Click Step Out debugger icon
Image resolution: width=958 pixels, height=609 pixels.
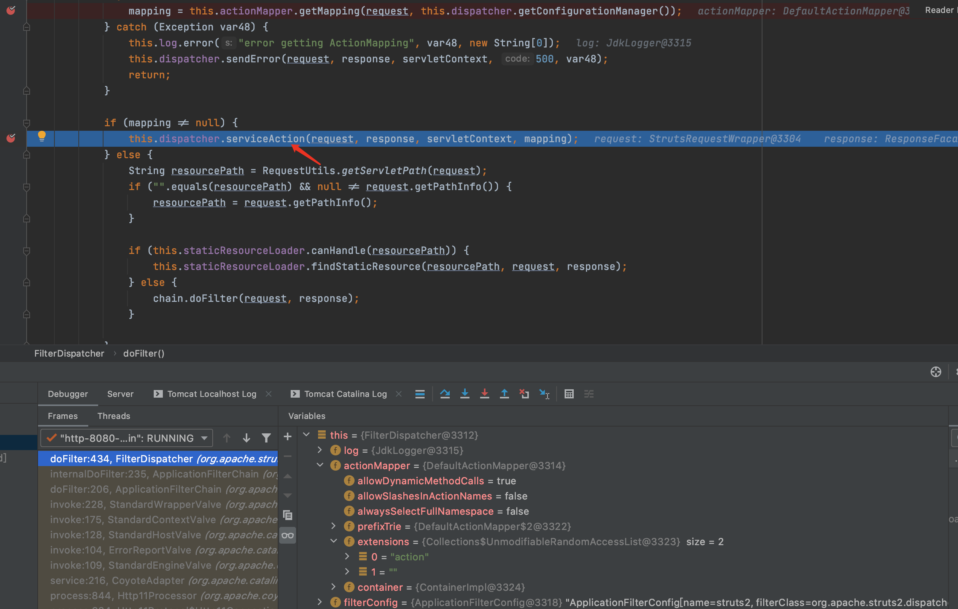click(x=504, y=394)
